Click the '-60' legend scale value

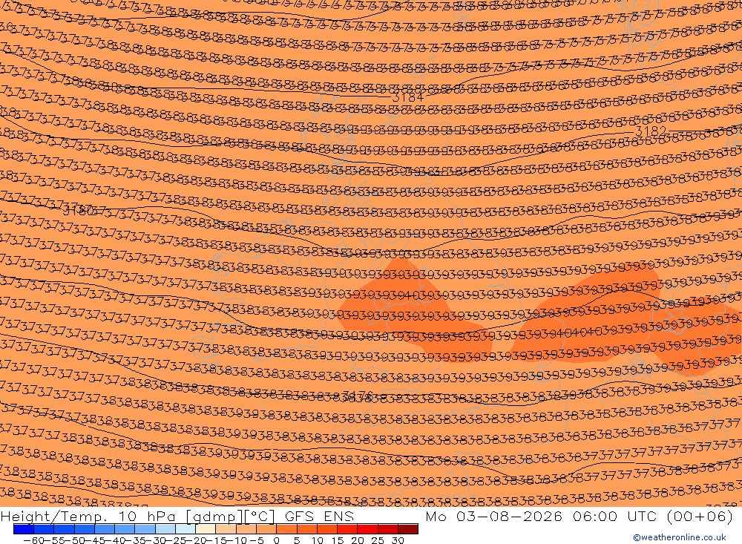pos(33,540)
